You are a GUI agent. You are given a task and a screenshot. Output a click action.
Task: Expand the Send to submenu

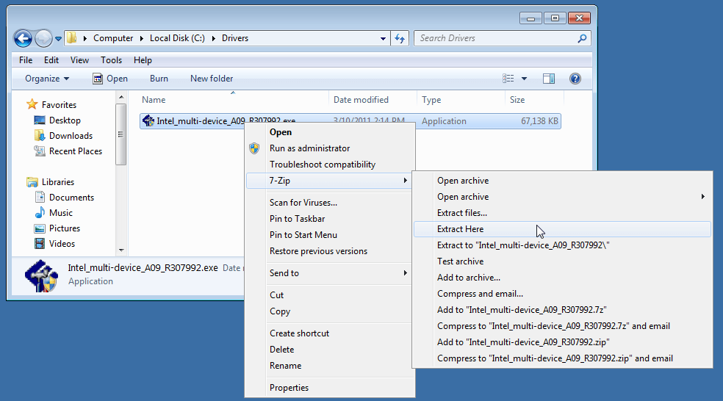(x=330, y=273)
